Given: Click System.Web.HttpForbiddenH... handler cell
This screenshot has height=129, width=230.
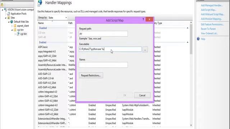Looking at the screenshot, I should [x=136, y=105].
